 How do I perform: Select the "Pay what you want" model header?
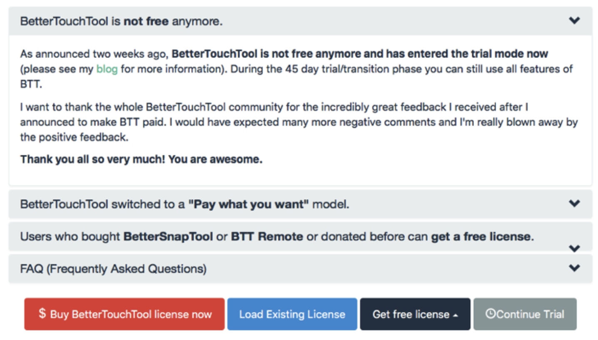point(184,205)
